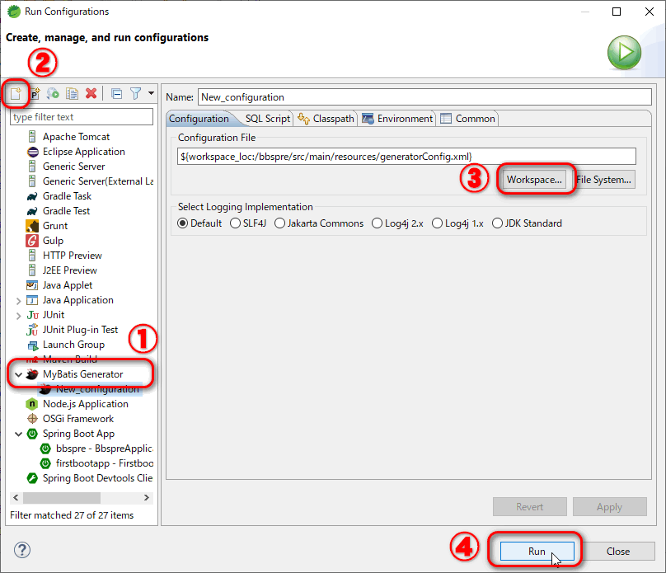Collapse the MyBatis Generator tree node
The width and height of the screenshot is (666, 573).
pyautogui.click(x=19, y=374)
